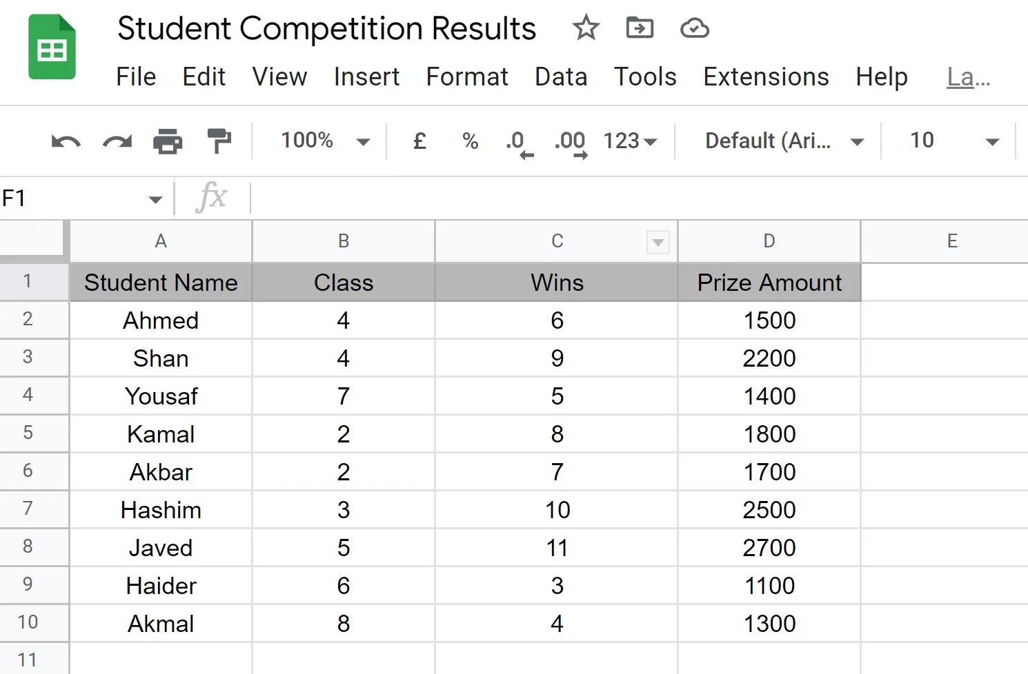This screenshot has height=674, width=1028.
Task: Open column C header dropdown arrow
Action: tap(658, 242)
